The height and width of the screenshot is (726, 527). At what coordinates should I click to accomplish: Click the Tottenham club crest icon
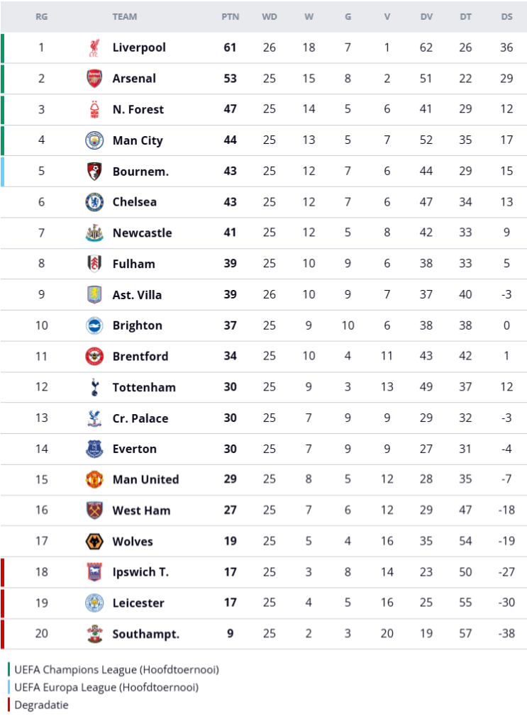coord(94,387)
